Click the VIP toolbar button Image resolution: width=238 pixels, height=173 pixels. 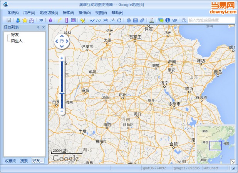tap(175, 20)
